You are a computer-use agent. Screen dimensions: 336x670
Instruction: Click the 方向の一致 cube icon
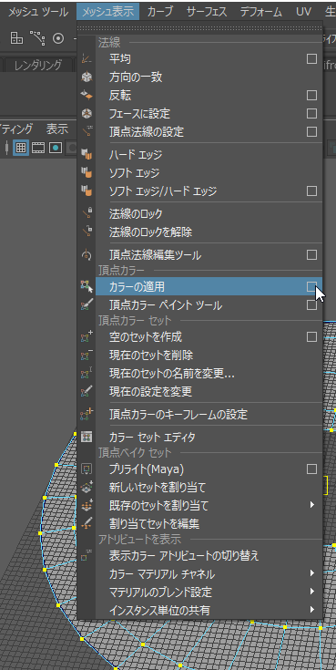87,77
